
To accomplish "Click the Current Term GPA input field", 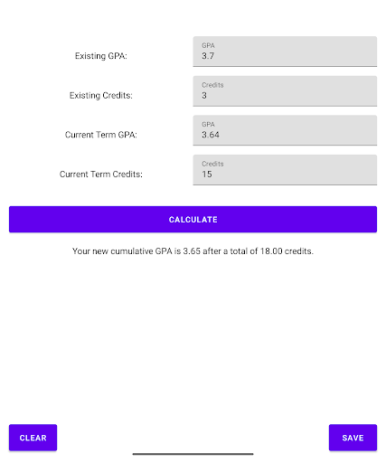I will (285, 130).
